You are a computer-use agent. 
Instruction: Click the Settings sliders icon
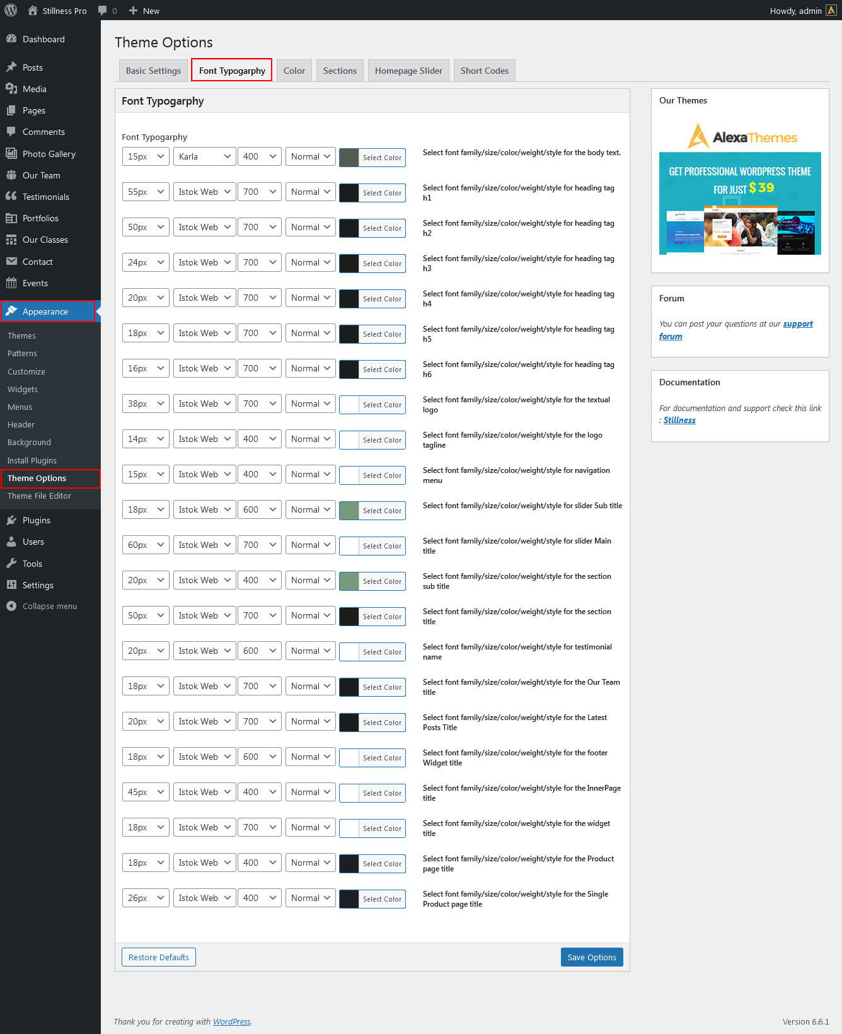(11, 584)
